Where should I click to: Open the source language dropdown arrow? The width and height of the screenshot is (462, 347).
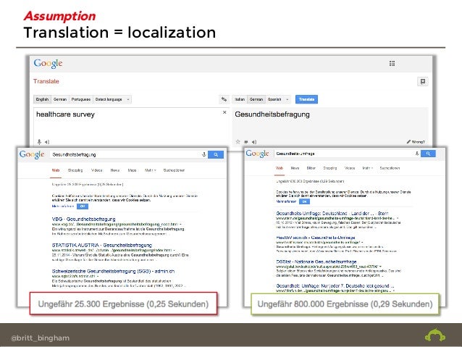pos(128,100)
